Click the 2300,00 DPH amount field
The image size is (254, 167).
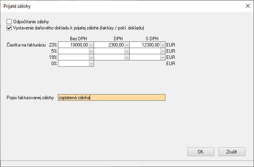(x=109, y=45)
